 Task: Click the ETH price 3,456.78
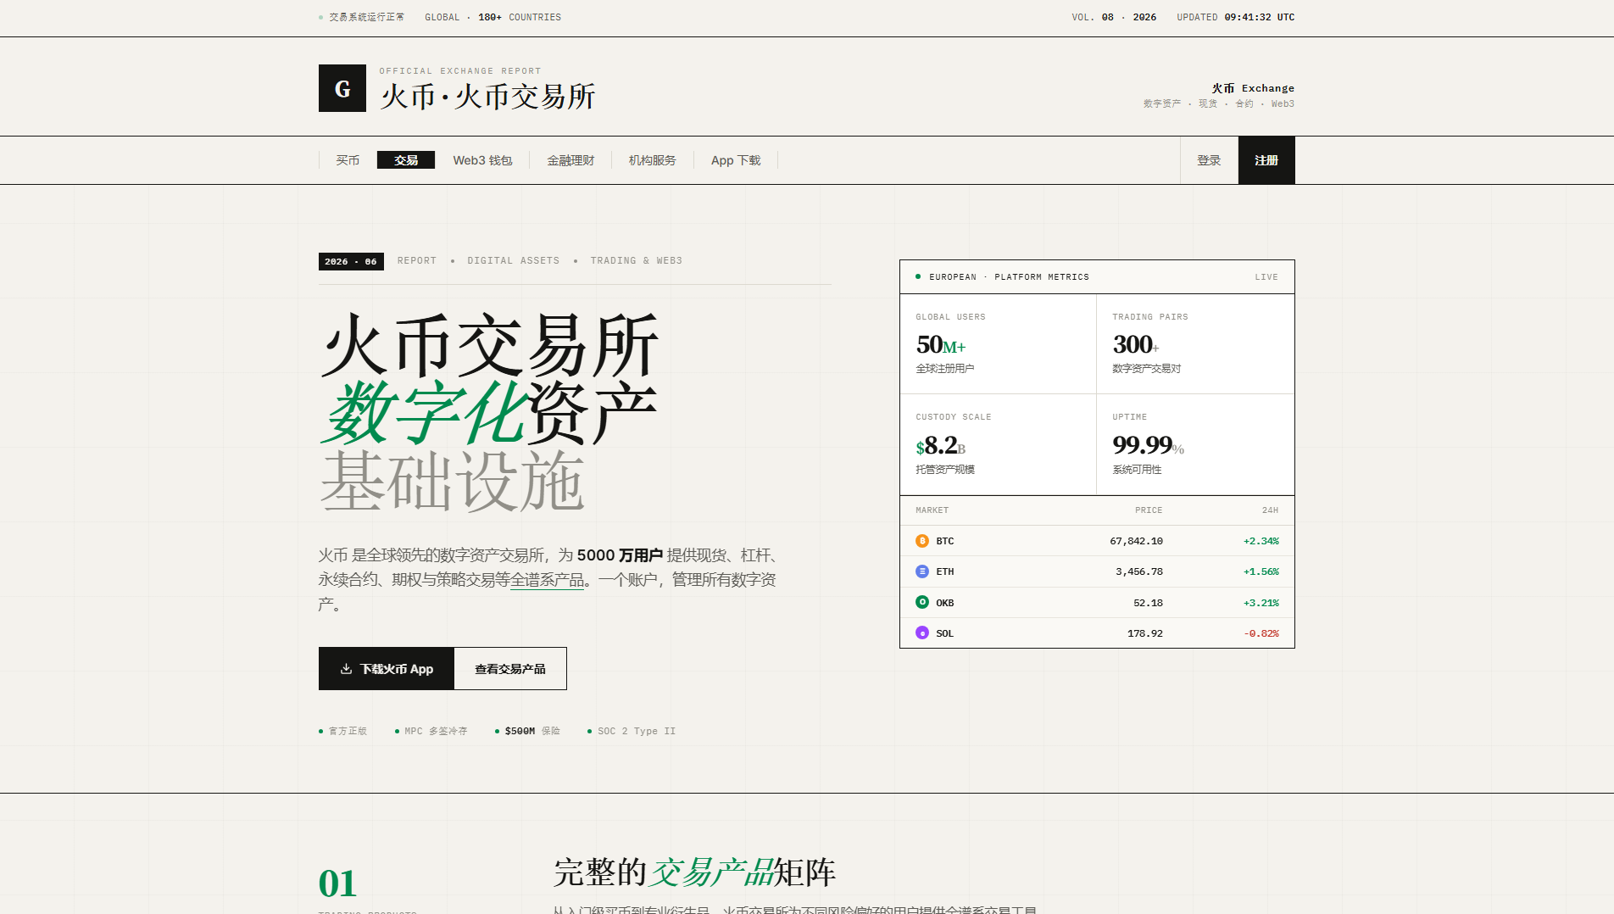1139,571
